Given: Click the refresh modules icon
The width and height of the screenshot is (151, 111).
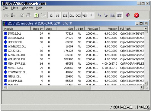Looking at the screenshot, I should click(37, 15).
